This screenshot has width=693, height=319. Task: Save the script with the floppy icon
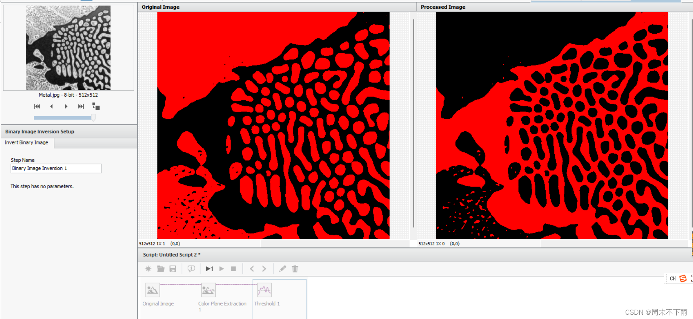coord(173,269)
